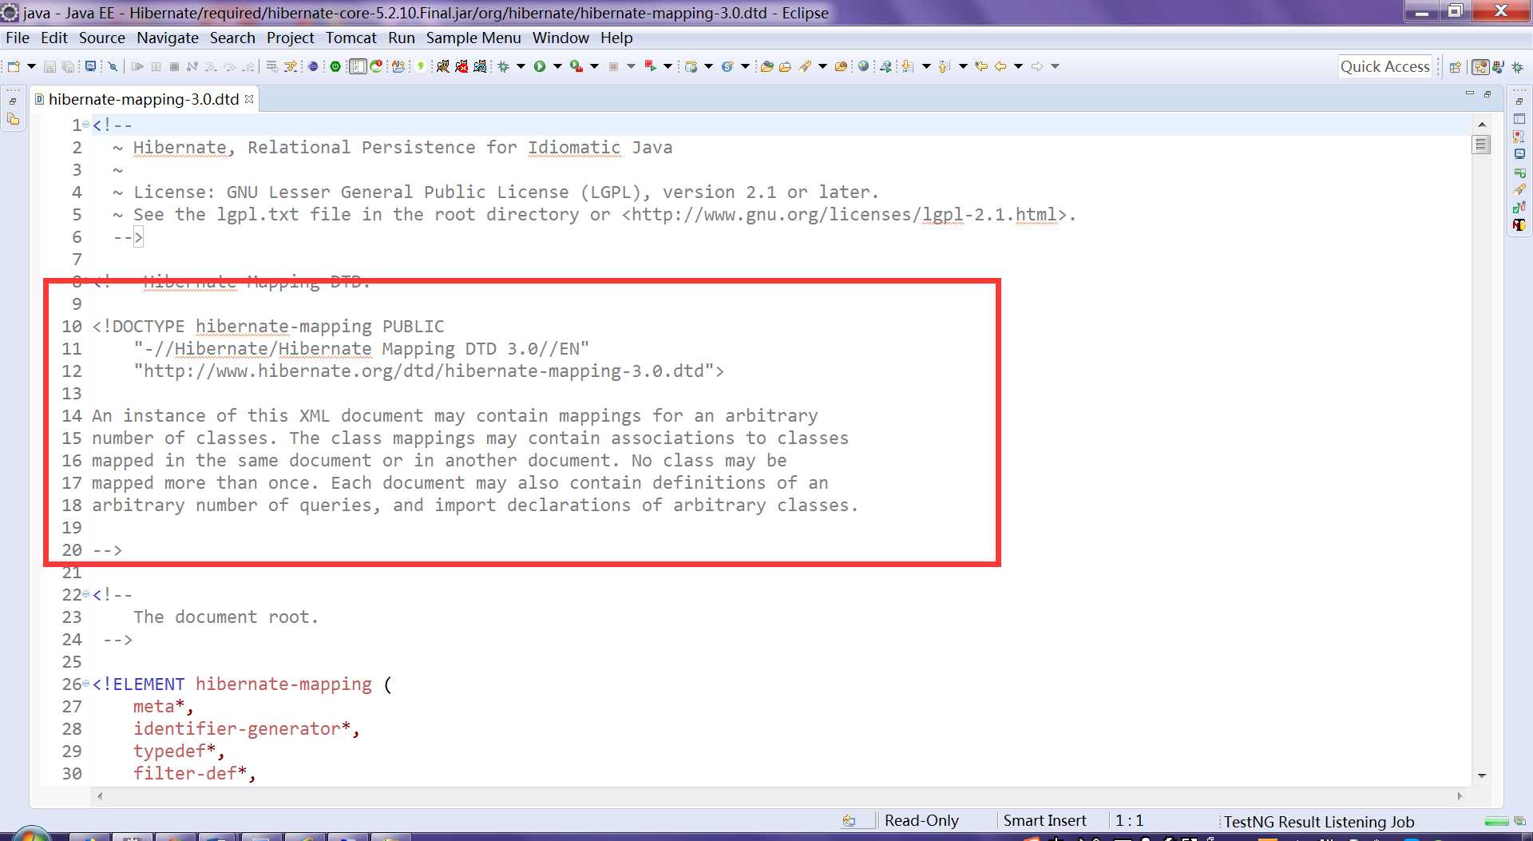
Task: Click the Save All icon
Action: click(69, 66)
